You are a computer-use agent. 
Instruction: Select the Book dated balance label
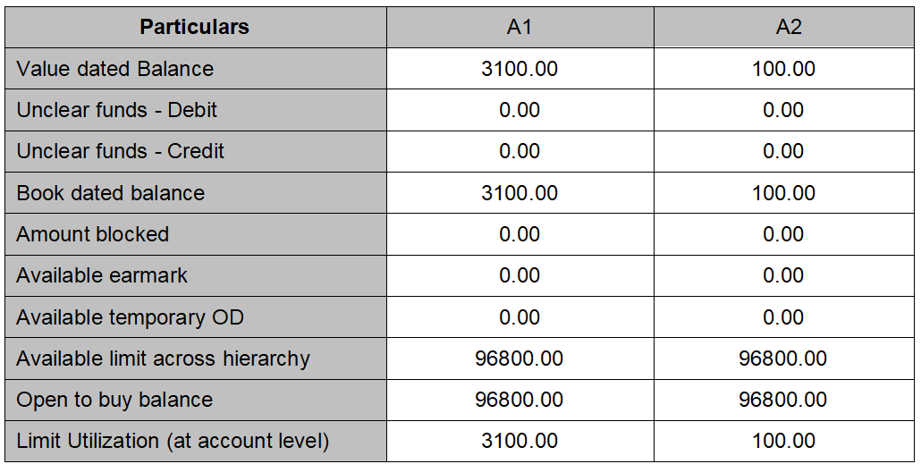111,193
